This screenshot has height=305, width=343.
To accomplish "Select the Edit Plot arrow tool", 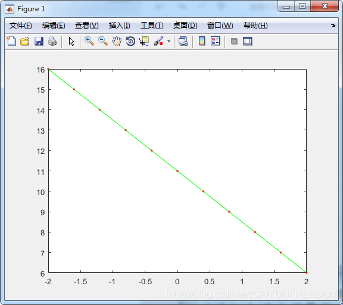I will pos(71,41).
